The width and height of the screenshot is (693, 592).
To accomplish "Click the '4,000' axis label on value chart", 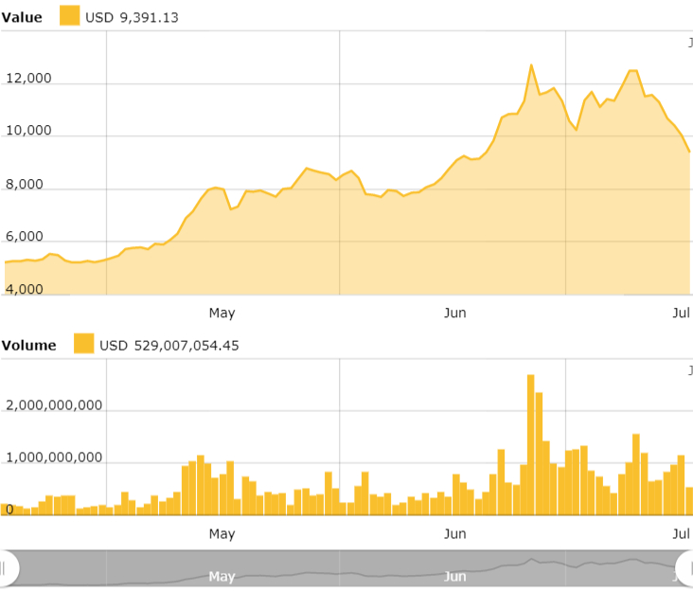I will click(x=25, y=289).
